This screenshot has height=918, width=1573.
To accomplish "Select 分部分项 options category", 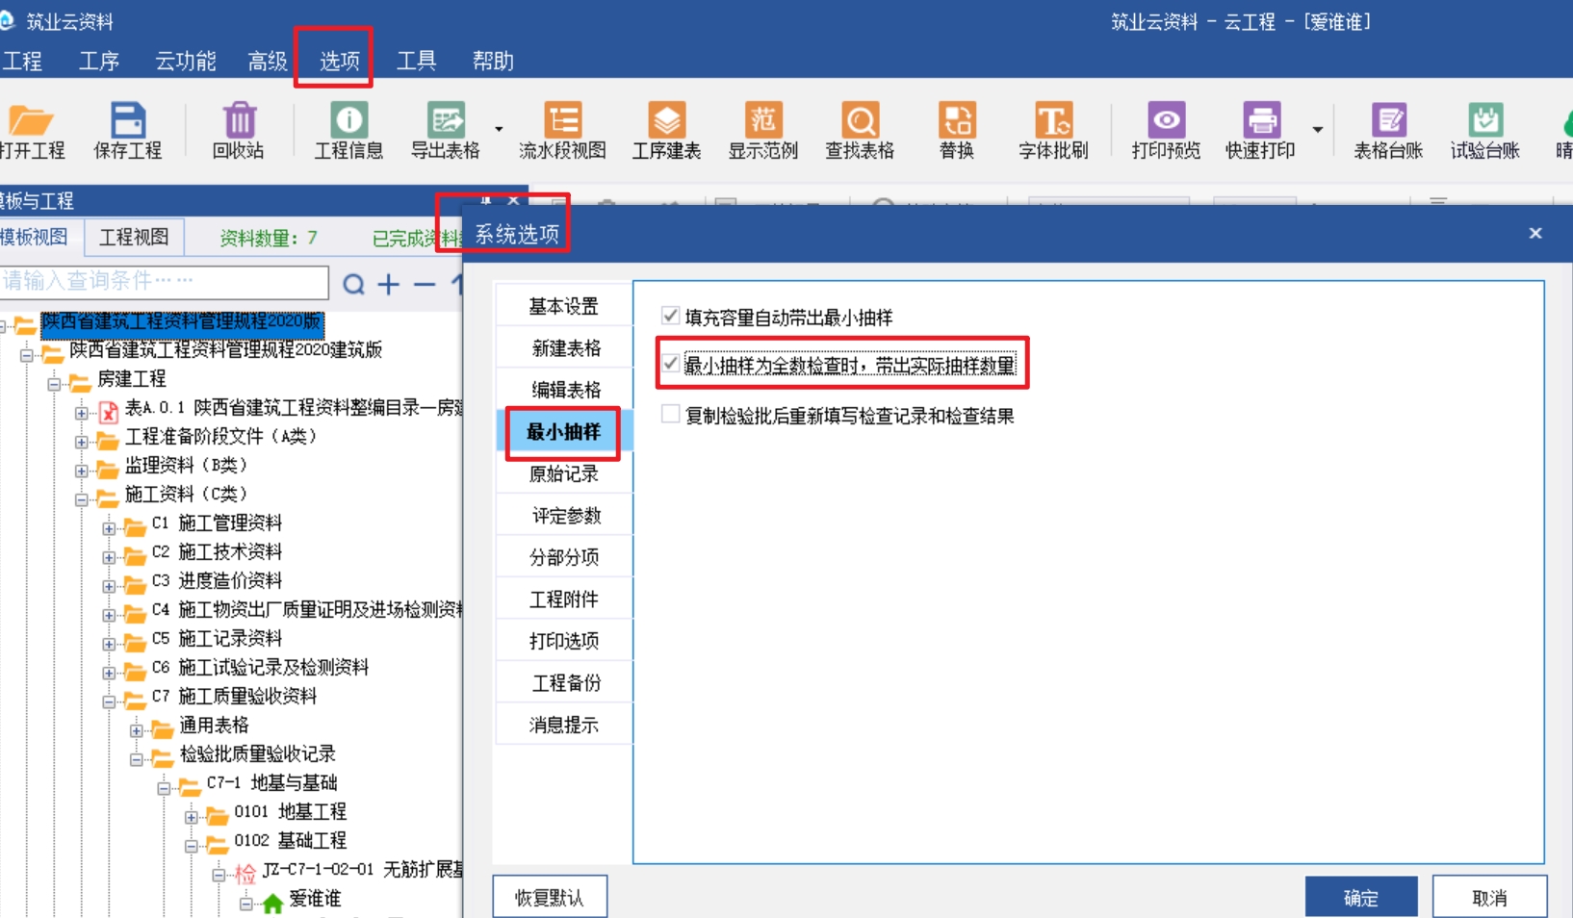I will (x=564, y=557).
